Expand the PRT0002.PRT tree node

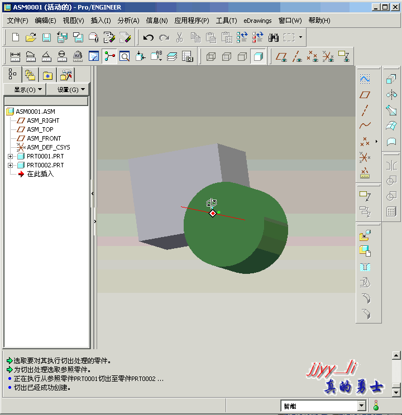(10, 166)
